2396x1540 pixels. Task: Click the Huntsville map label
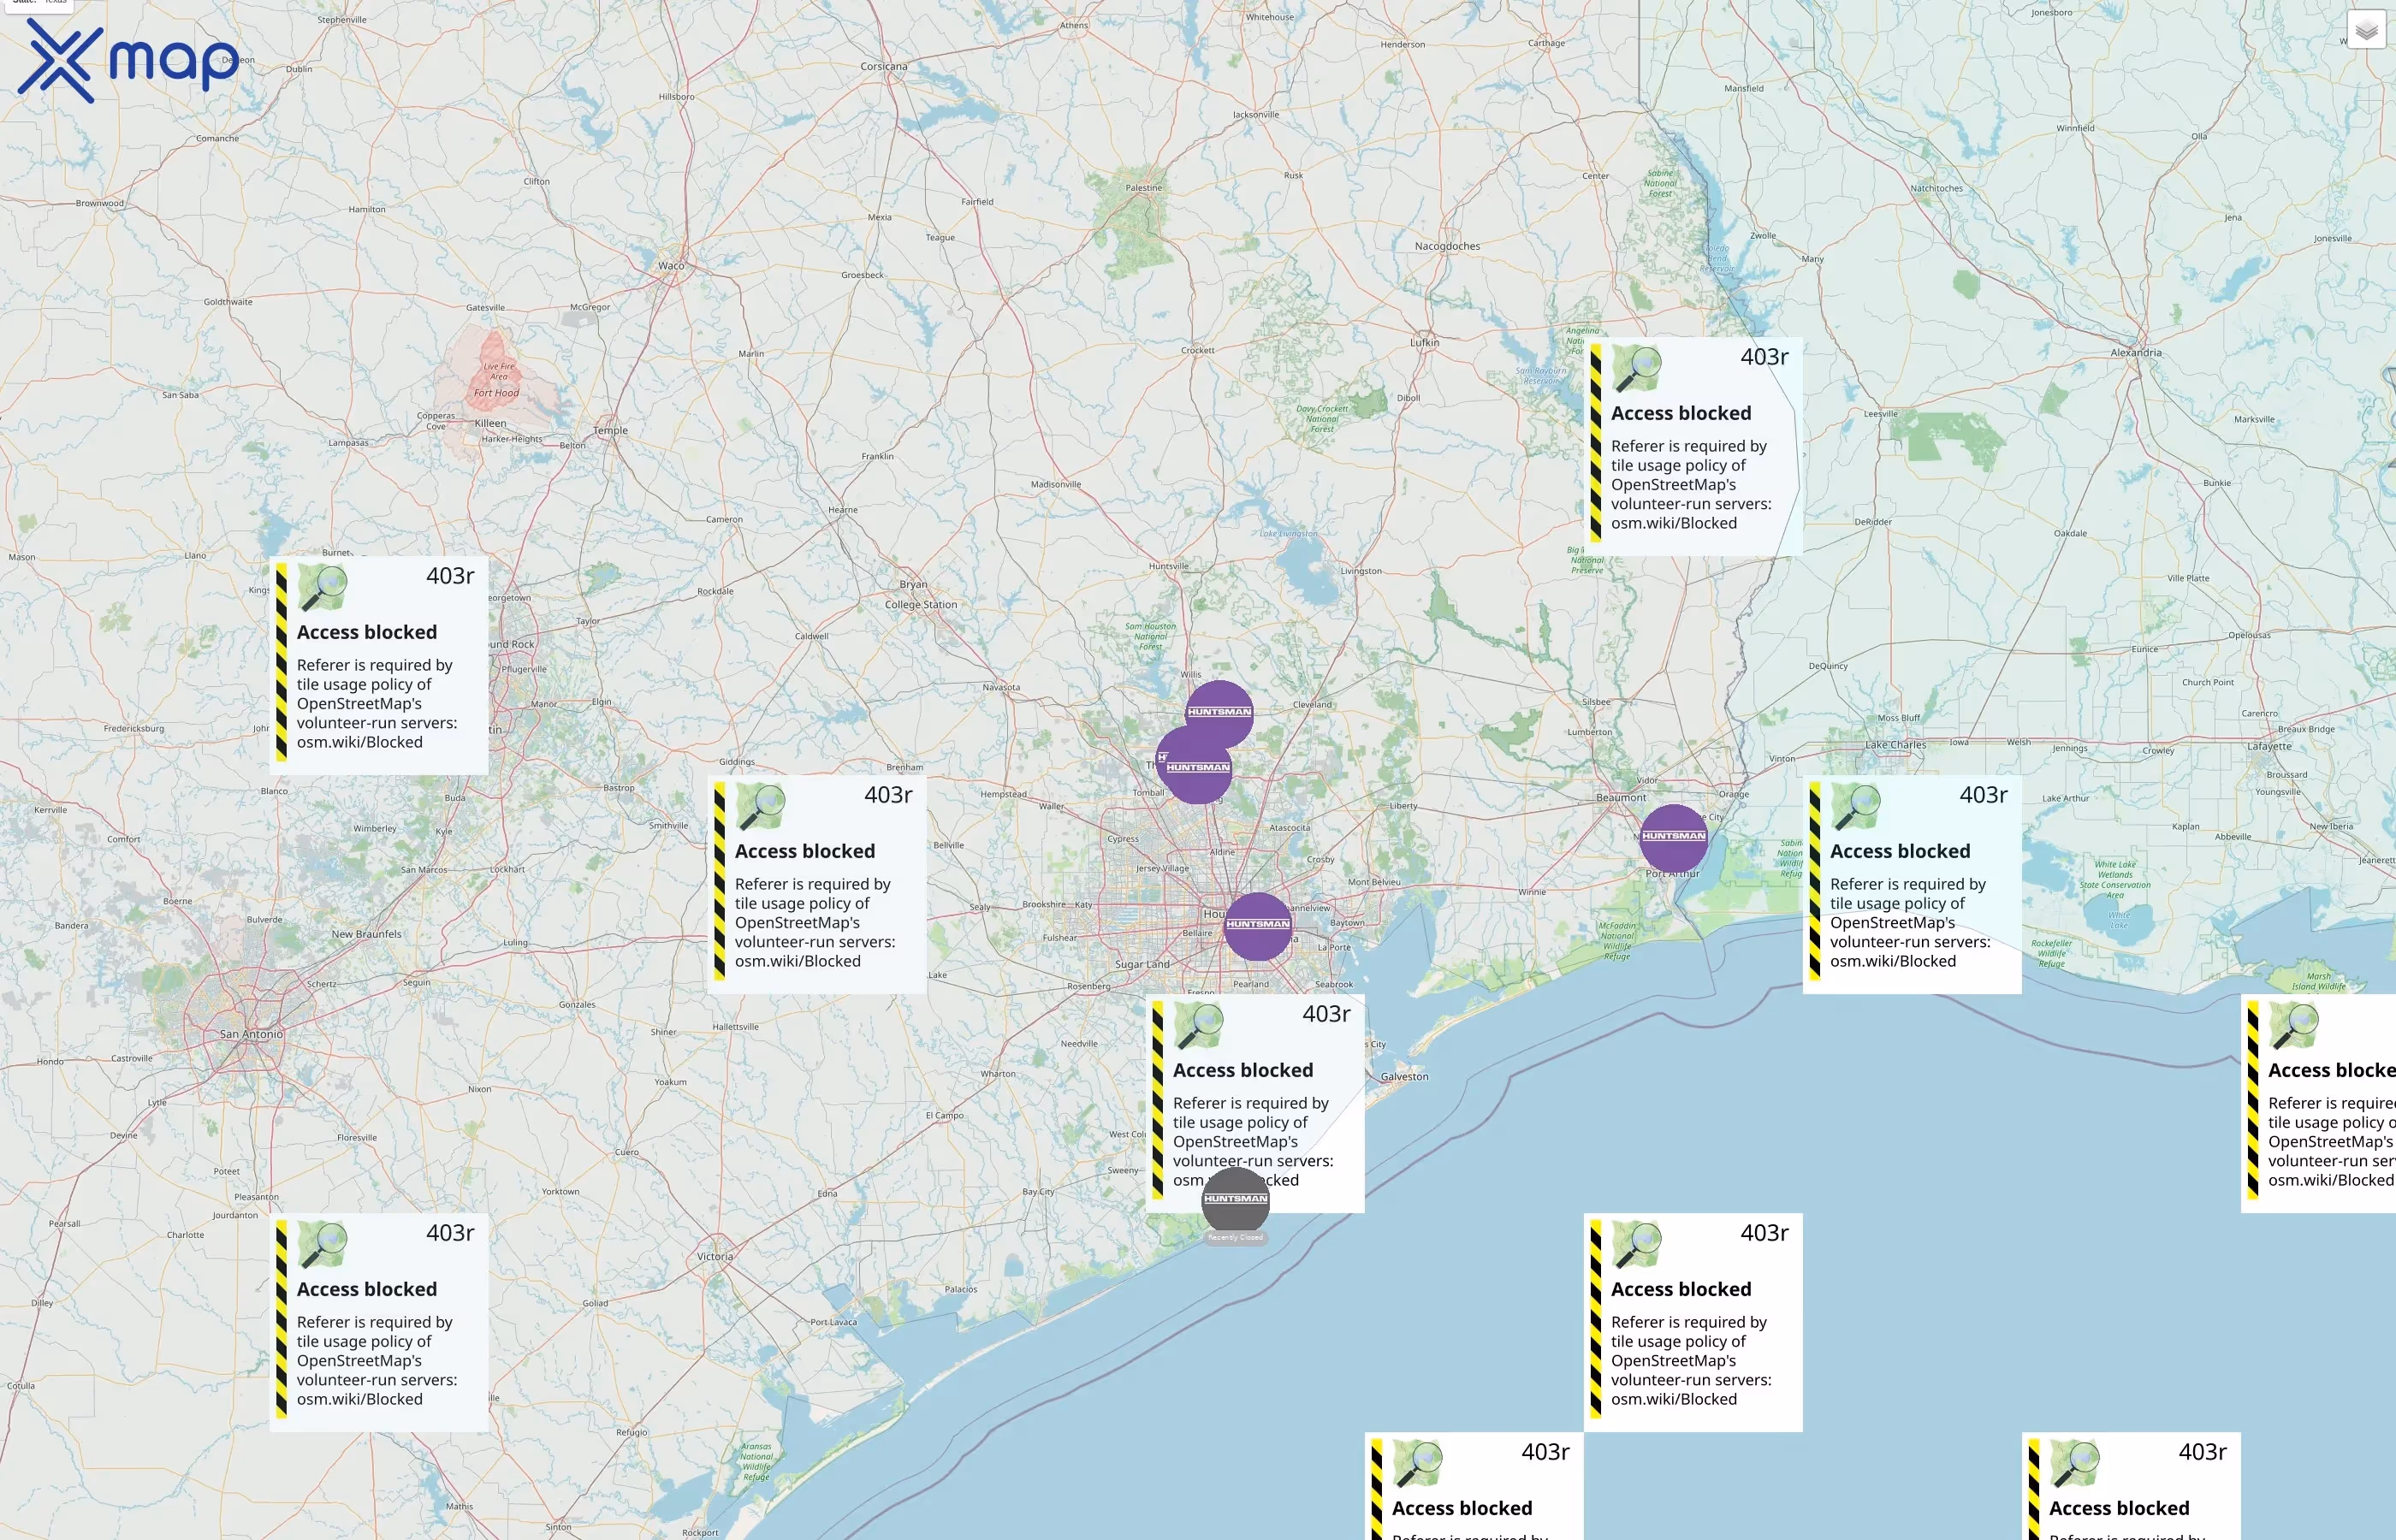[x=1169, y=567]
